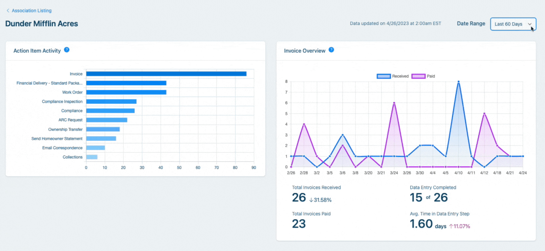Click the Paid data point on 4/12

click(484, 114)
